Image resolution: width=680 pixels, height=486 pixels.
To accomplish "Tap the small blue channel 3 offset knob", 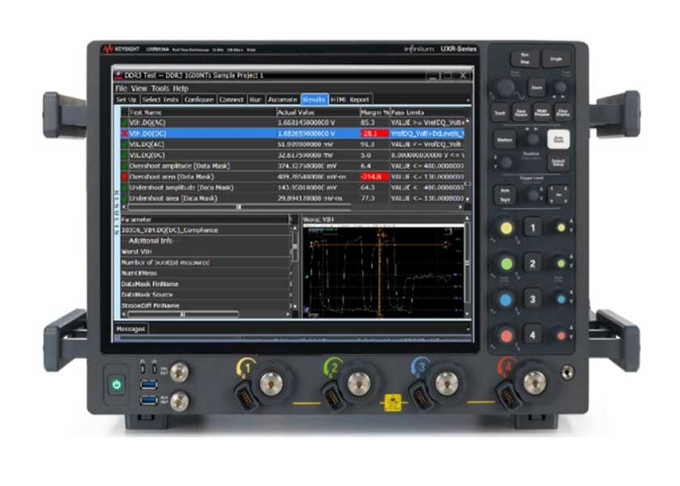I will click(561, 300).
